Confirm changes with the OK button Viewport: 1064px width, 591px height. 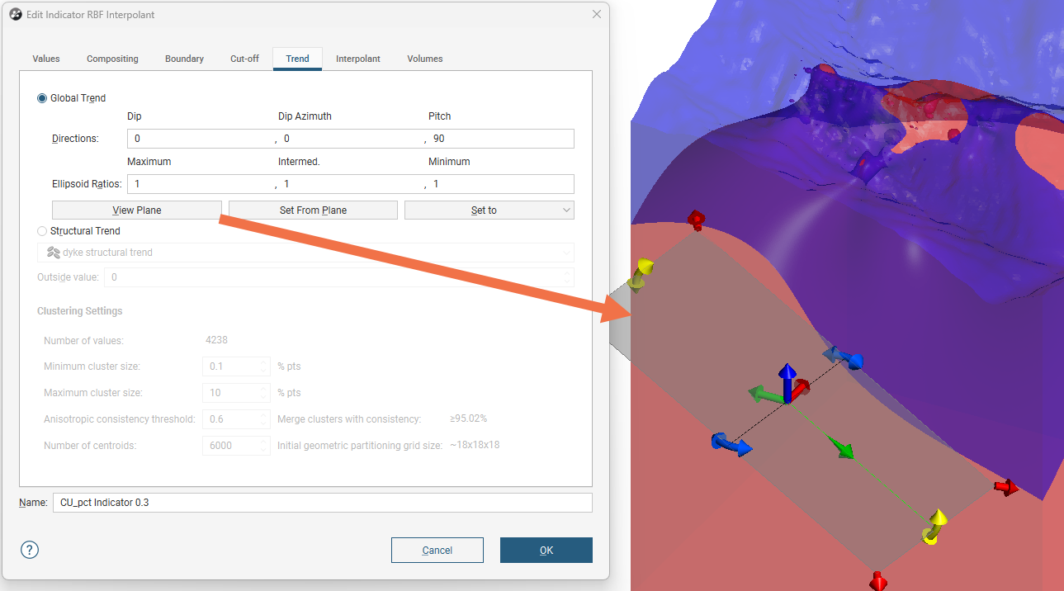546,551
